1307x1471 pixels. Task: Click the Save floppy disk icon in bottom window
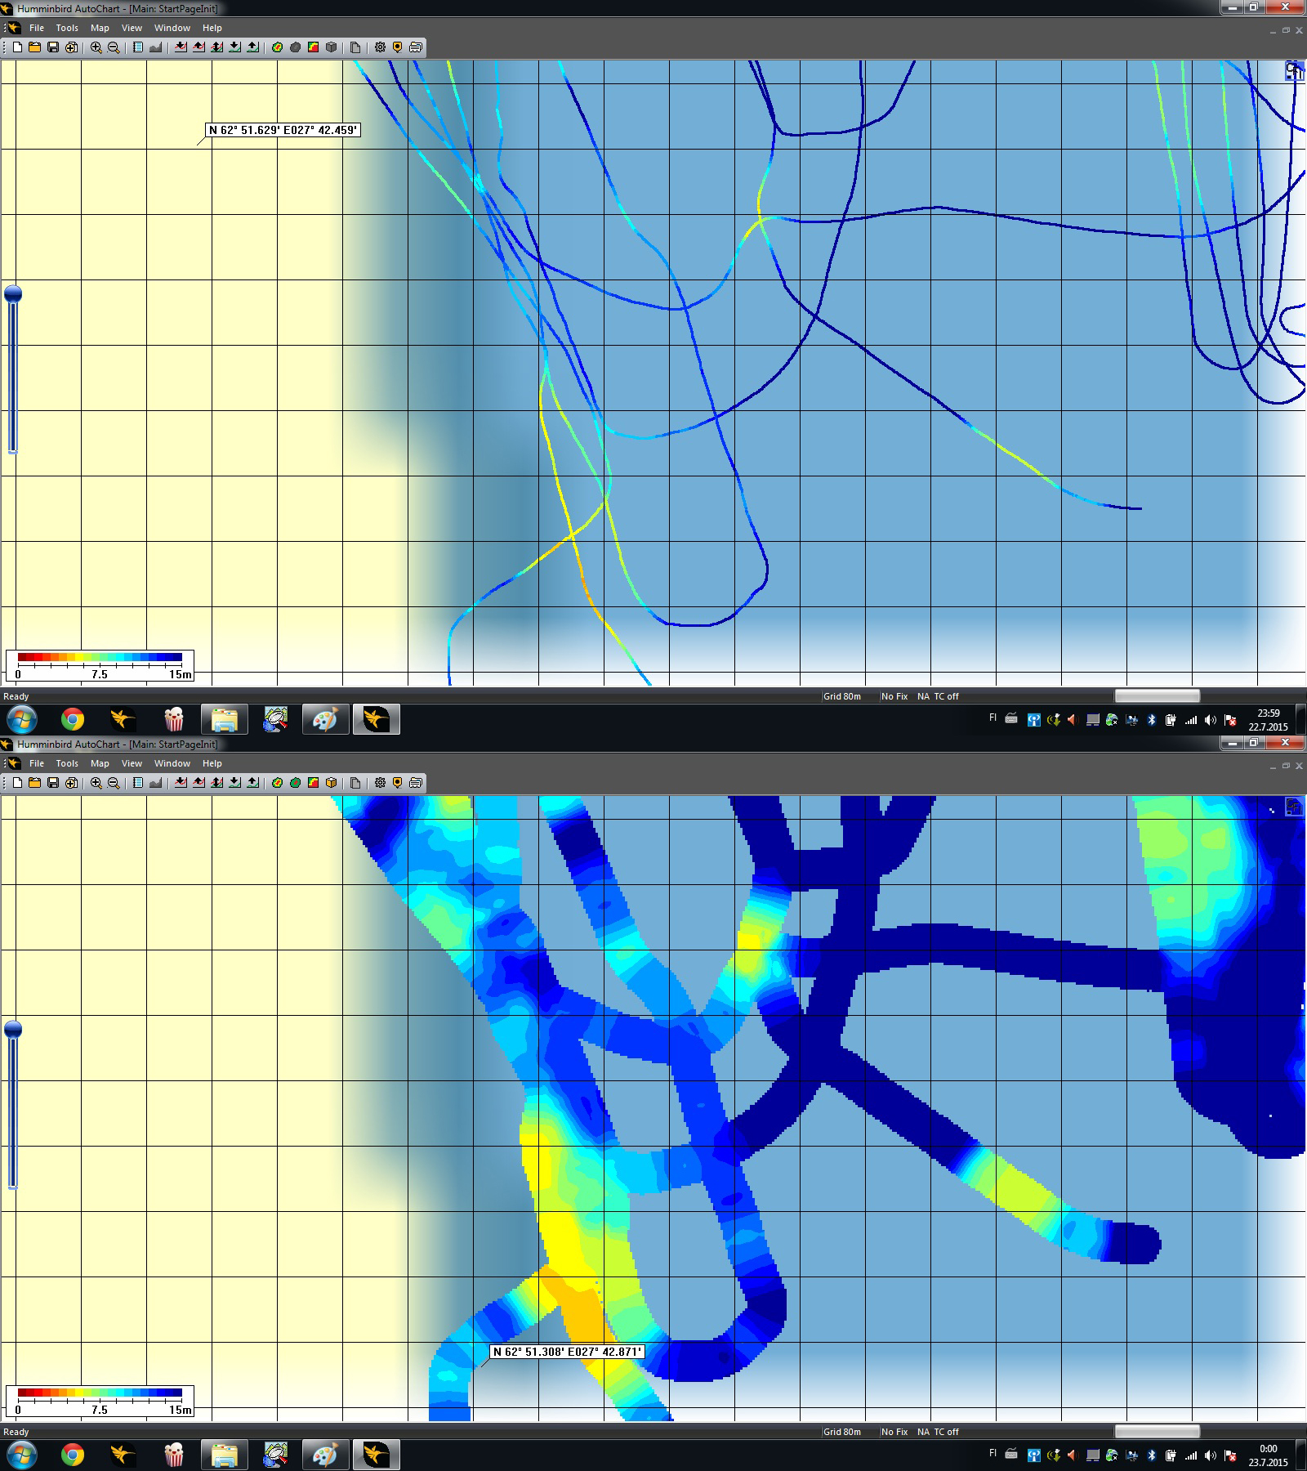tap(53, 783)
